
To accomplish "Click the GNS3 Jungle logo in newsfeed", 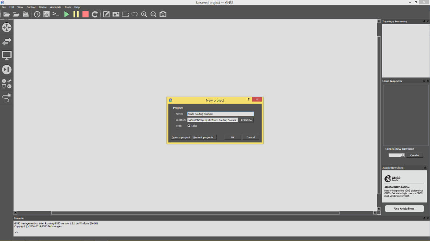I will pyautogui.click(x=392, y=178).
